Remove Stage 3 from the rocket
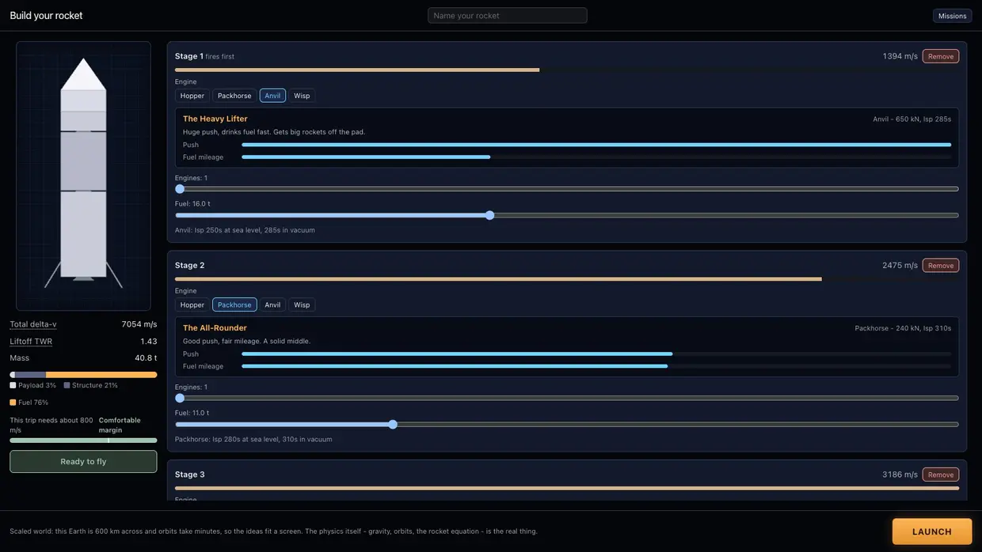Screen dimensions: 982x552 (941, 474)
